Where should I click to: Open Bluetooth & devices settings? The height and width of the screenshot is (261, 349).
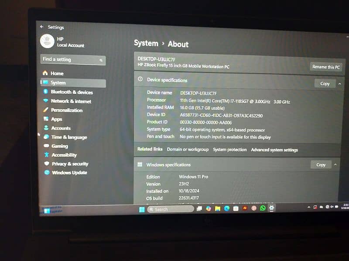73,92
